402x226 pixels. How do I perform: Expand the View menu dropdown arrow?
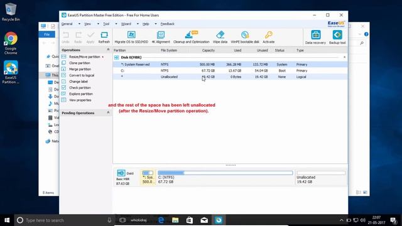(98, 24)
